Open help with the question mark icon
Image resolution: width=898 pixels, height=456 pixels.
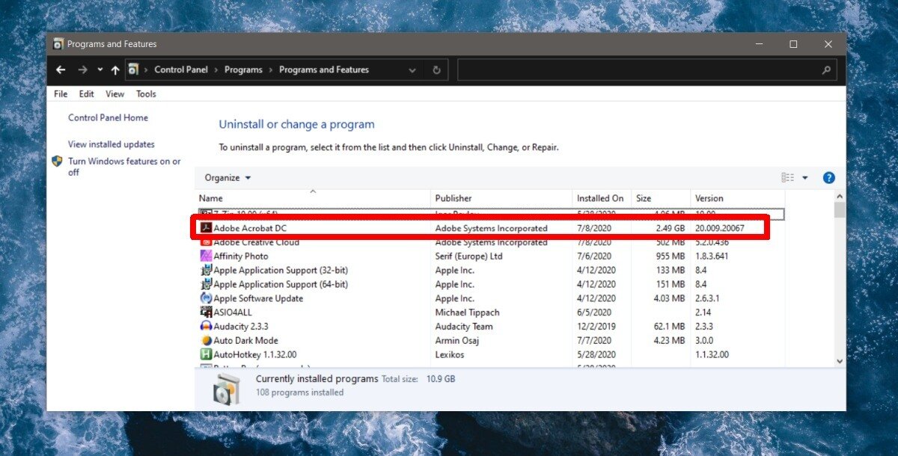(828, 177)
